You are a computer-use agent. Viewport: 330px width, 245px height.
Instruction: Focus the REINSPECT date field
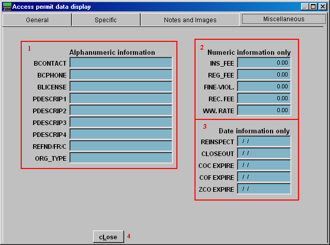pos(264,141)
